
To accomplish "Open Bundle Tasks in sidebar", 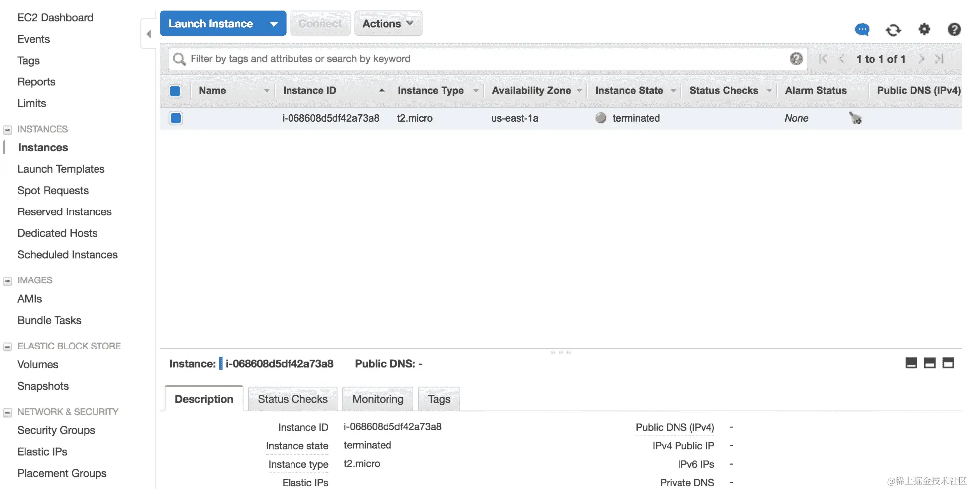I will coord(49,320).
